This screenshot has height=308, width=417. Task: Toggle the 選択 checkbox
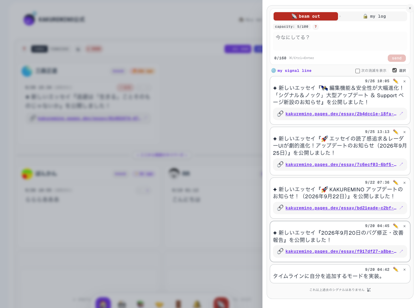(x=394, y=70)
